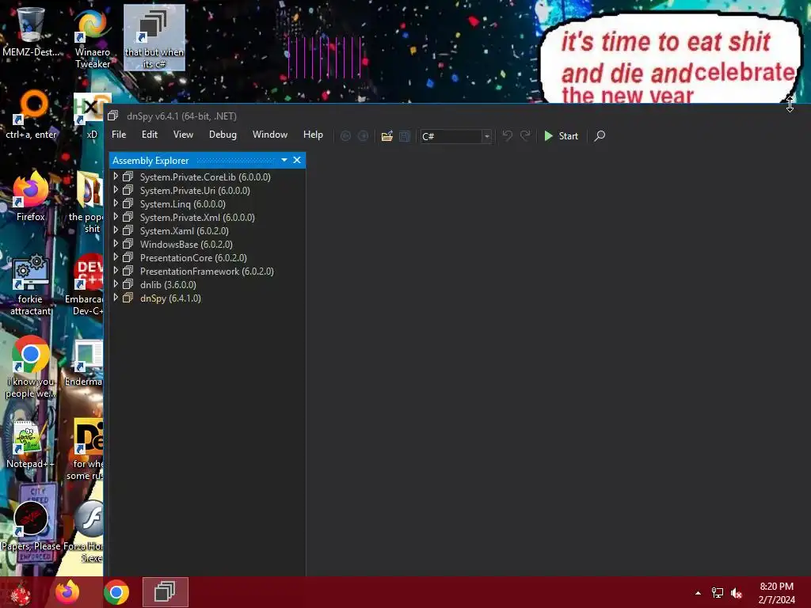Select the Embarcadero Dev-C++ desktop icon
Viewport: 811px width, 608px height.
(x=85, y=284)
